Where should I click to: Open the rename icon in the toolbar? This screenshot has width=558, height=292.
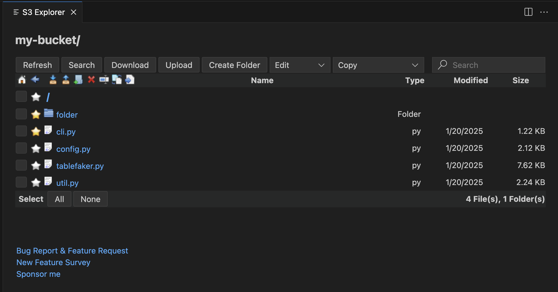[104, 80]
